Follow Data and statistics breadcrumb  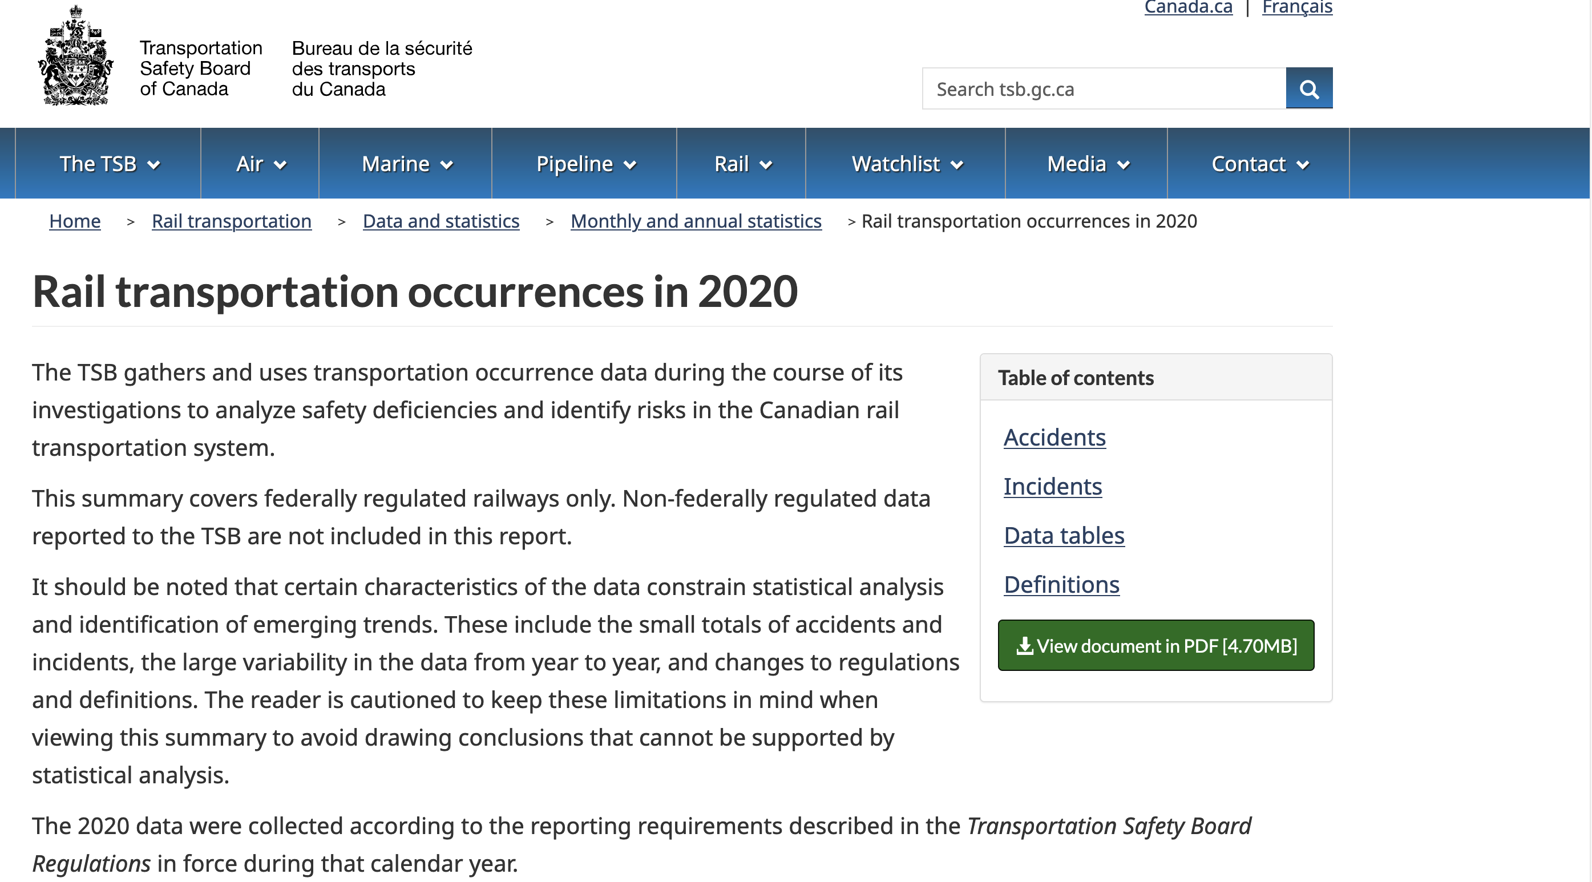pyautogui.click(x=441, y=221)
